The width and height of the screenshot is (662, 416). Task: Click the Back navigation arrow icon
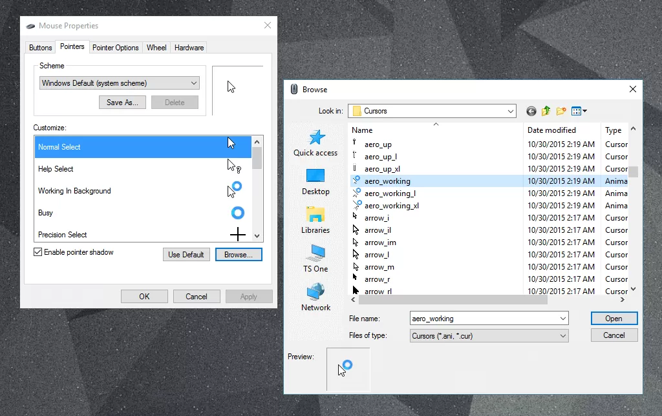[x=531, y=111]
